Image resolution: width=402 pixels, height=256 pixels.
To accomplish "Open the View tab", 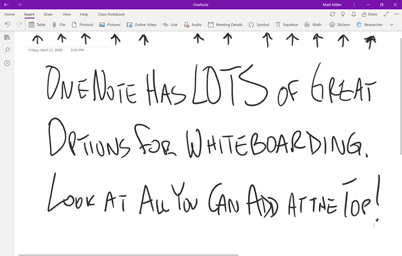I will [x=67, y=14].
